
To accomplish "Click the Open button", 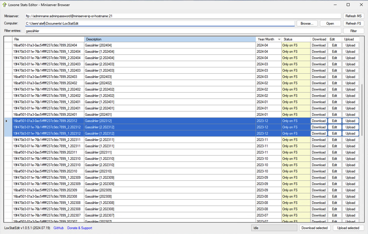I will tap(330, 23).
